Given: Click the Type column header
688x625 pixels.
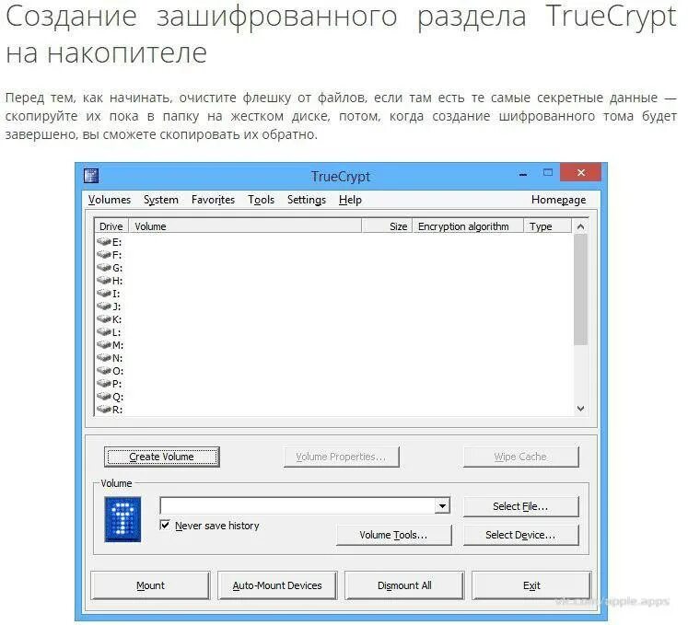Looking at the screenshot, I should point(548,226).
